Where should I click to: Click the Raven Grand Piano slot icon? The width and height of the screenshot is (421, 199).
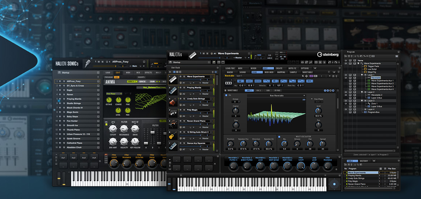[x=173, y=124]
